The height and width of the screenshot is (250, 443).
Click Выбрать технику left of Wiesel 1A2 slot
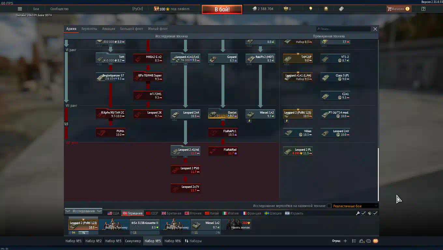175,225
